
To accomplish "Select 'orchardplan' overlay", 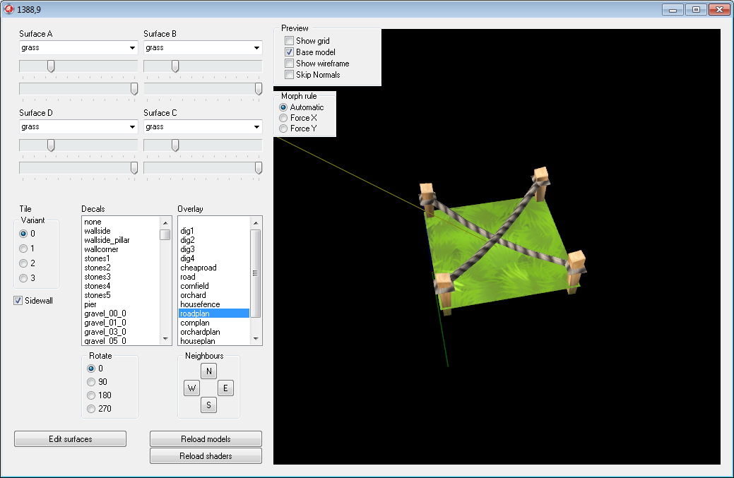I will click(x=214, y=332).
